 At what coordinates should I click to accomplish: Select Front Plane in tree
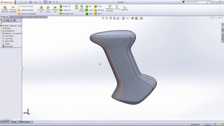8,36
